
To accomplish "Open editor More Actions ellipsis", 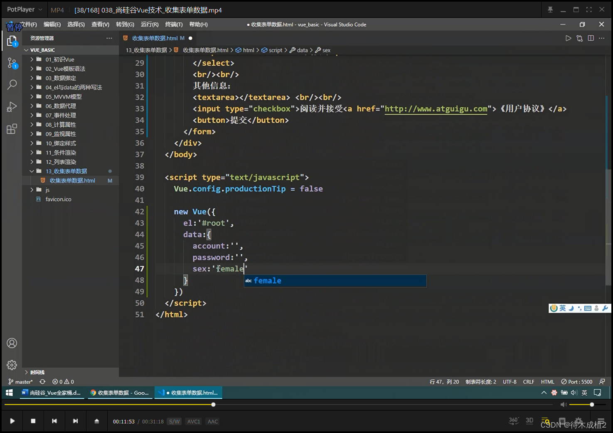I will click(x=601, y=38).
